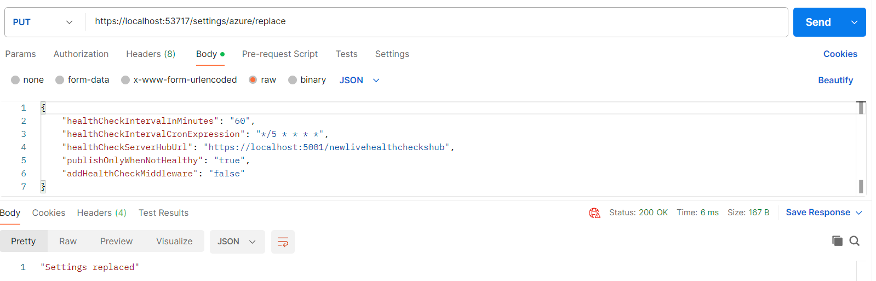Click the Beautify link
This screenshot has width=876, height=281.
(835, 80)
